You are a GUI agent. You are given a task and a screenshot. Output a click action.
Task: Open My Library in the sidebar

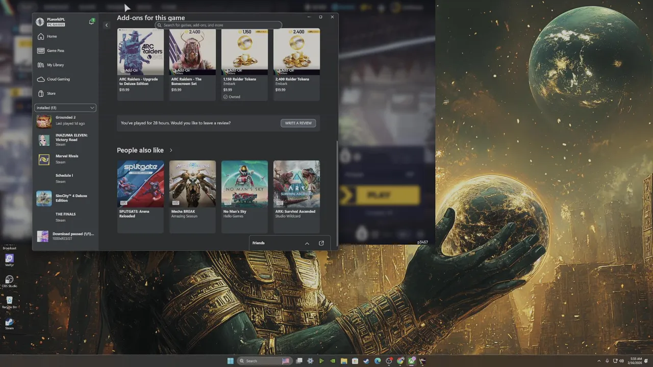(x=65, y=65)
